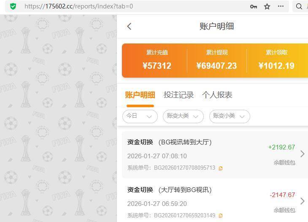Image resolution: width=308 pixels, height=222 pixels.
Task: Copy order number BG202601270659203149
Action: coord(221,216)
